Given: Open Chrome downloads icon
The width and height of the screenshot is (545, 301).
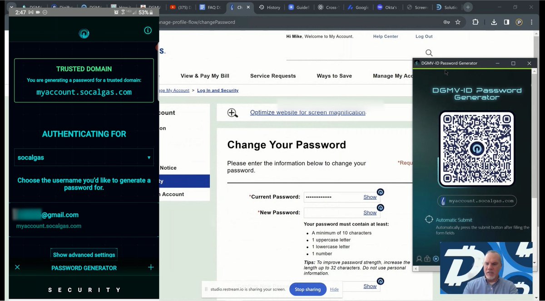Looking at the screenshot, I should click(494, 22).
